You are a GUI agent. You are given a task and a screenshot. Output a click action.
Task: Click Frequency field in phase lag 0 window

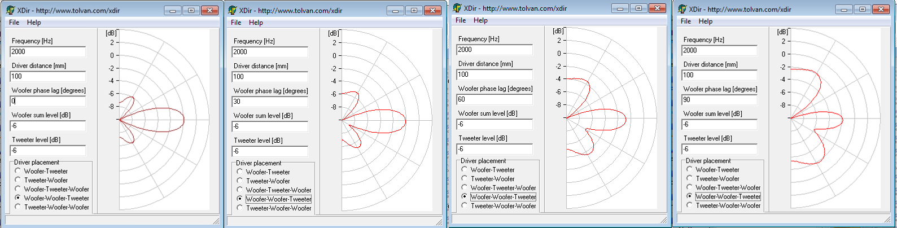tap(48, 51)
